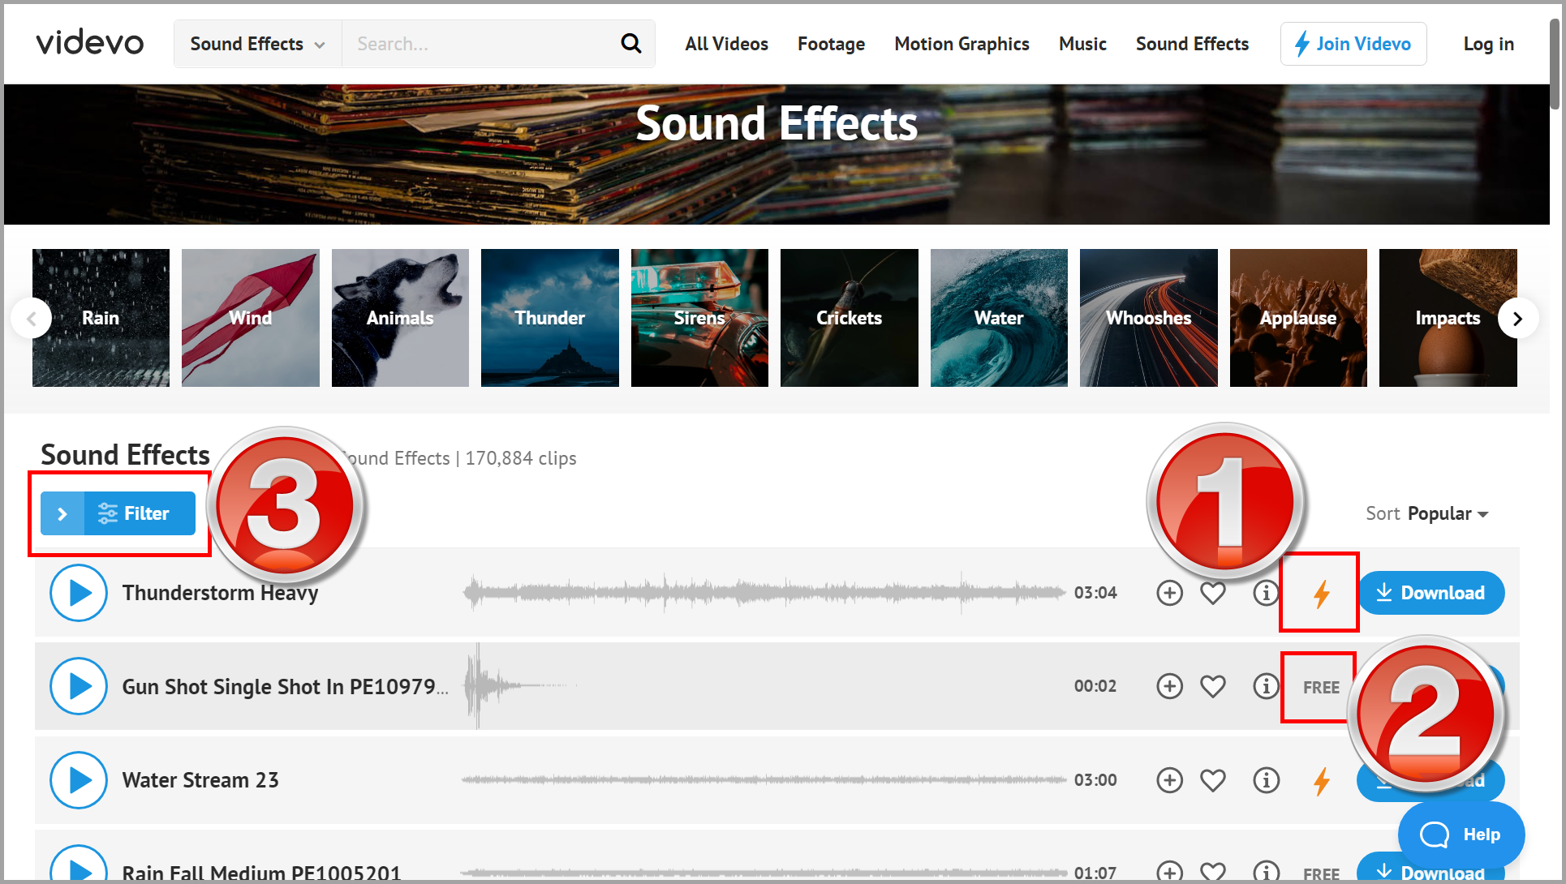The image size is (1566, 884).
Task: Click the premium lightning icon for Thunderstorm Heavy
Action: (x=1322, y=593)
